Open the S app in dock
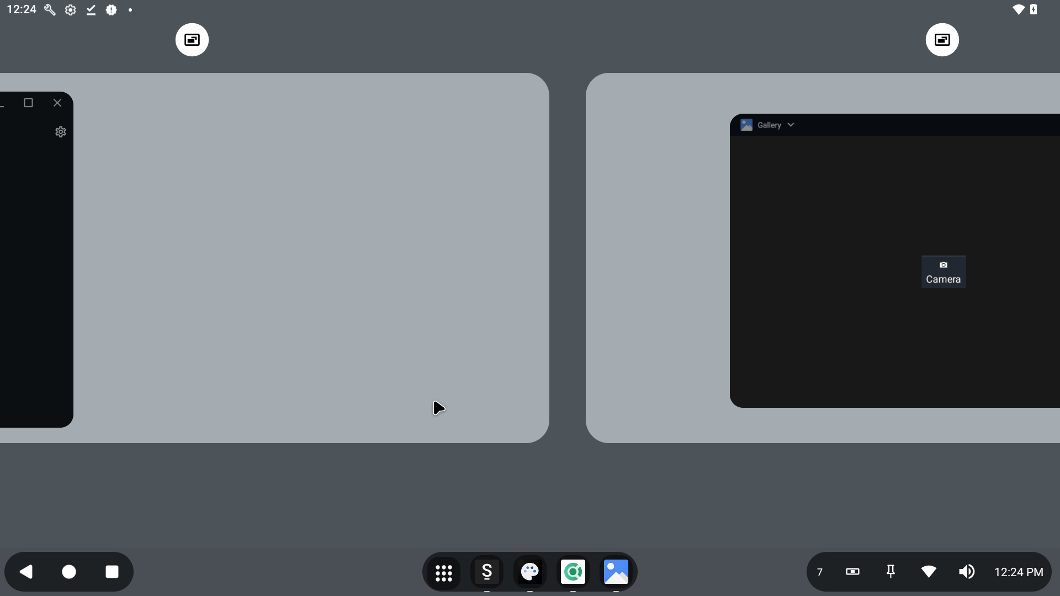 486,572
